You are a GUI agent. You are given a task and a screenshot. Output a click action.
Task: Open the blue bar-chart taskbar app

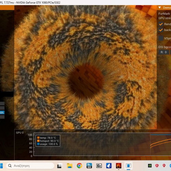(89, 166)
